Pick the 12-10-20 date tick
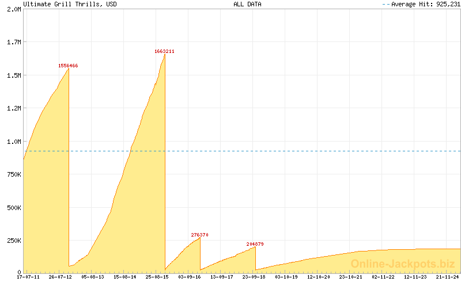Image resolution: width=461 pixels, height=282 pixels. click(x=318, y=277)
